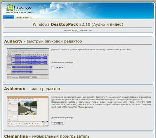Open Avidemux's Домашняя страница link

(x=62, y=118)
